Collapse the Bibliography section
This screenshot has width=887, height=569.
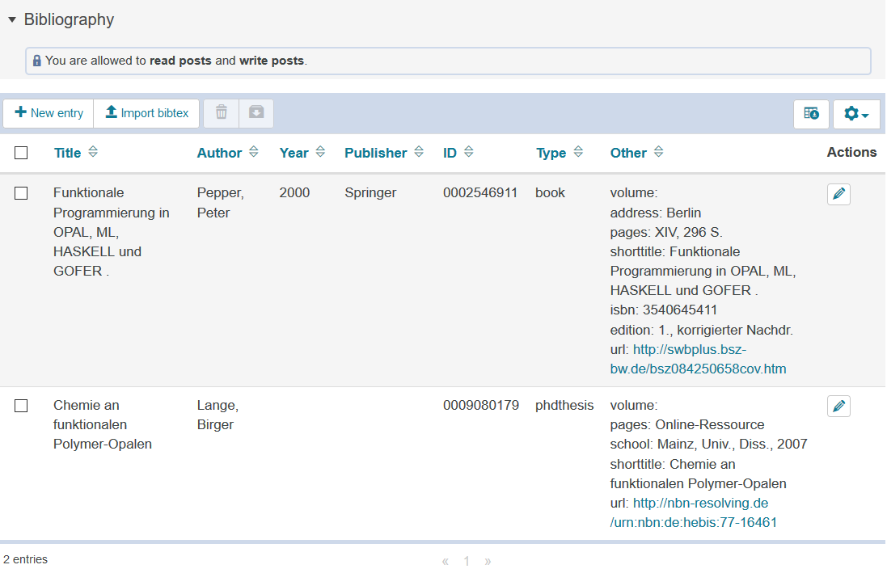click(x=12, y=20)
